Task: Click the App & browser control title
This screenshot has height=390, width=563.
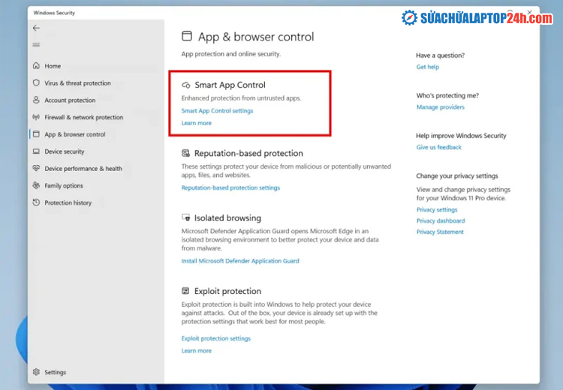Action: 256,37
